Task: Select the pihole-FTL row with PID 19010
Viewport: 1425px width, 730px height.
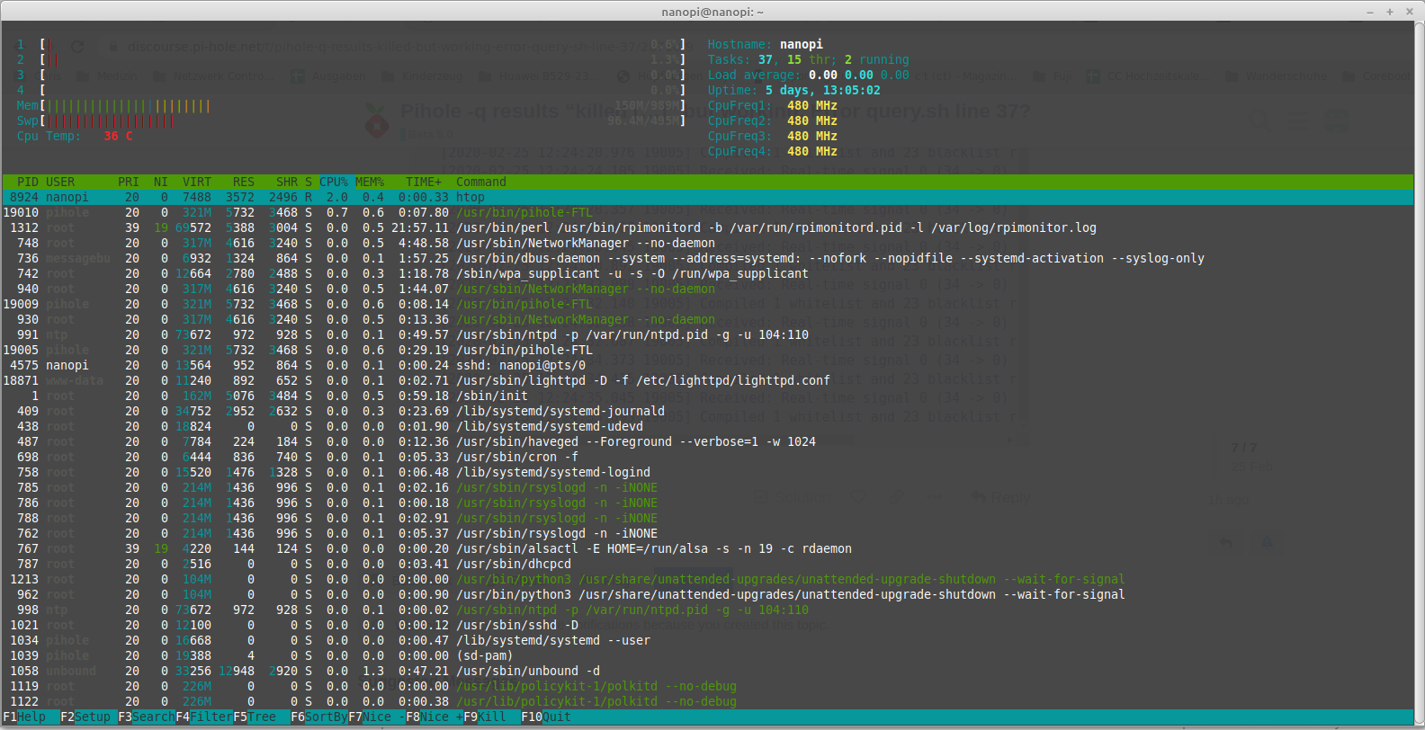Action: (708, 212)
